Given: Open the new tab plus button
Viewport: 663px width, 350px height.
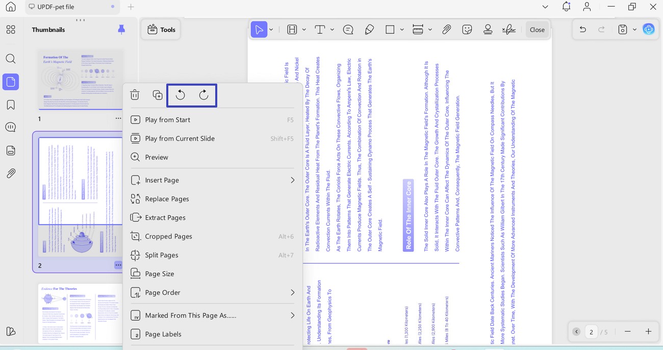Looking at the screenshot, I should tap(131, 7).
